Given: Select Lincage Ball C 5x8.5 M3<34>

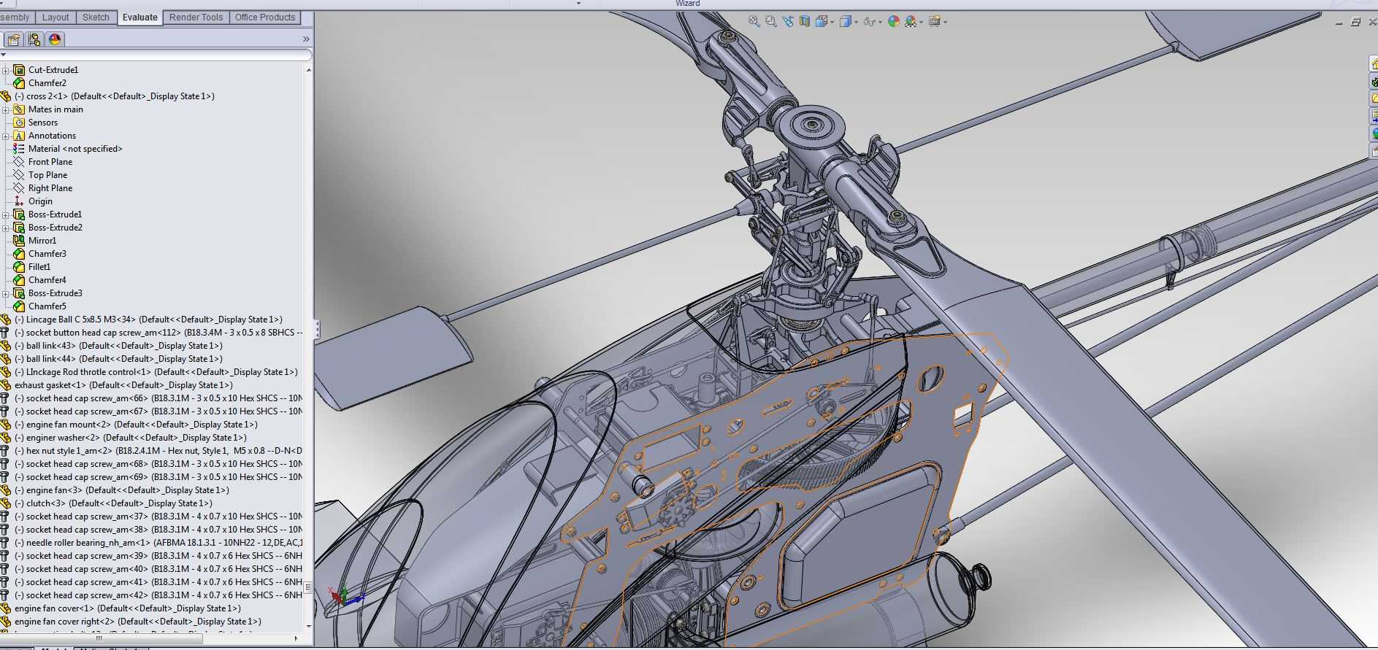Looking at the screenshot, I should pyautogui.click(x=148, y=320).
